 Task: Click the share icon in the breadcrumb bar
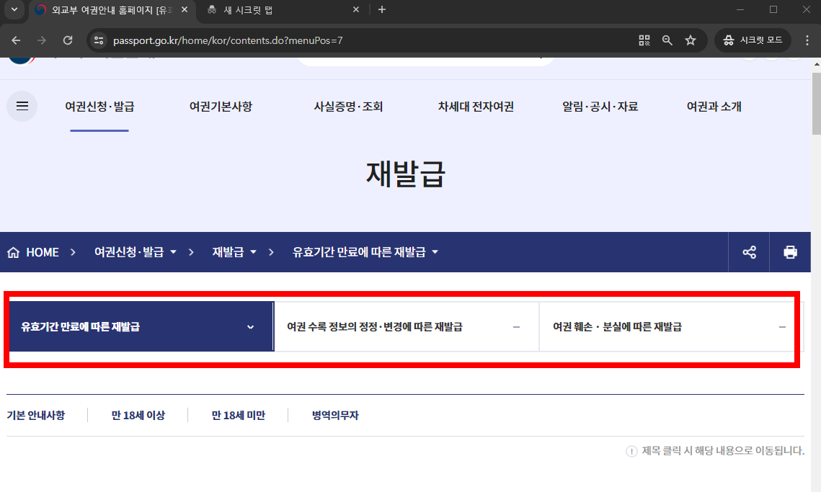click(x=749, y=252)
